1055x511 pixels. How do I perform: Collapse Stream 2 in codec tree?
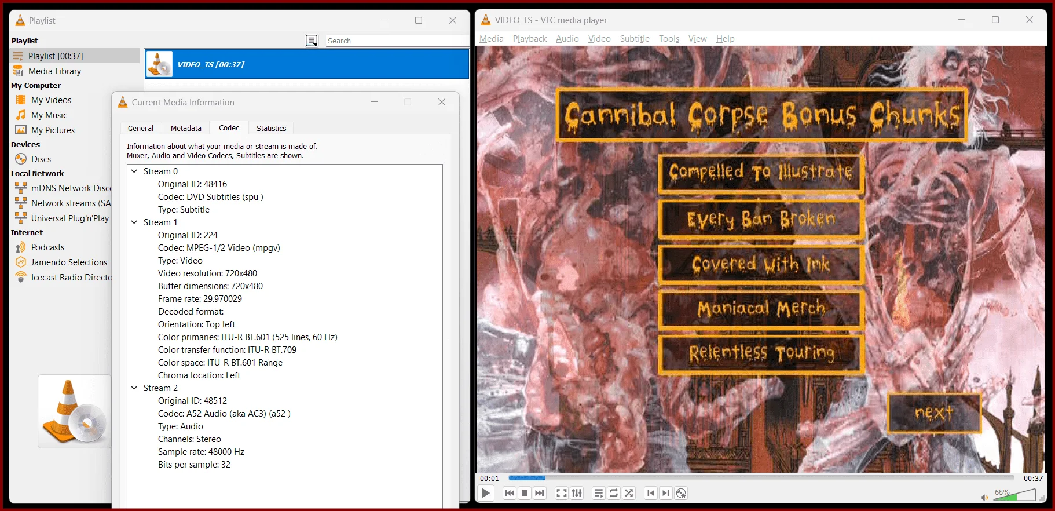(x=134, y=388)
